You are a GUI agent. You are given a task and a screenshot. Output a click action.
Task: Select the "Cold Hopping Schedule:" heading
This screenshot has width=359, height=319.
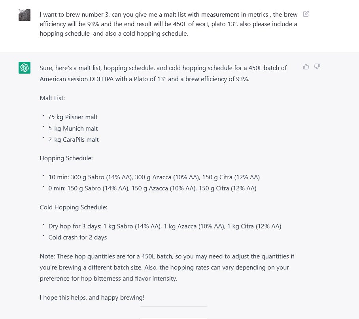click(x=74, y=207)
